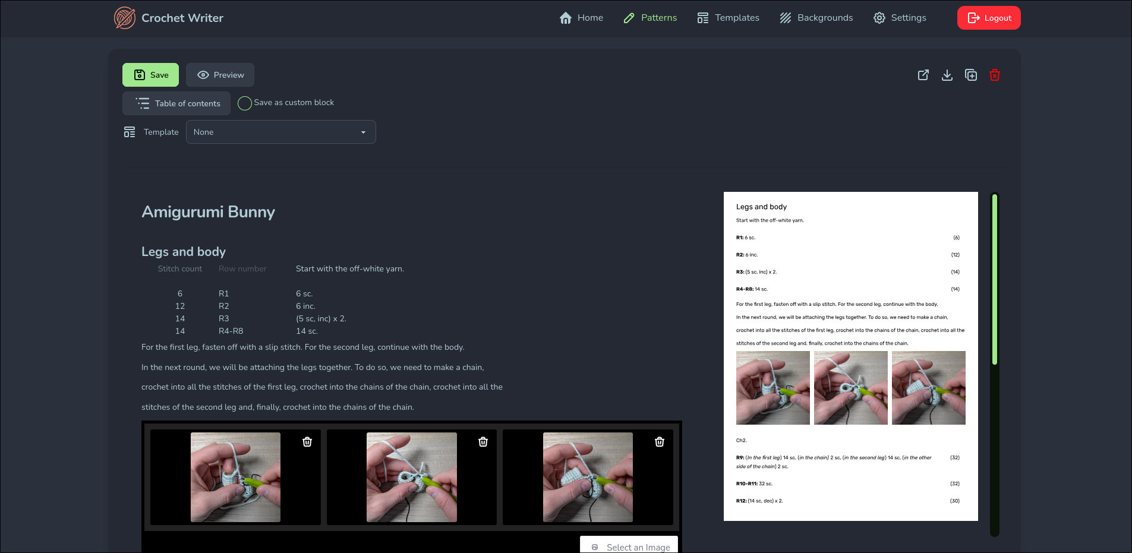Delete the first crochet photo
The width and height of the screenshot is (1132, 553).
(307, 442)
